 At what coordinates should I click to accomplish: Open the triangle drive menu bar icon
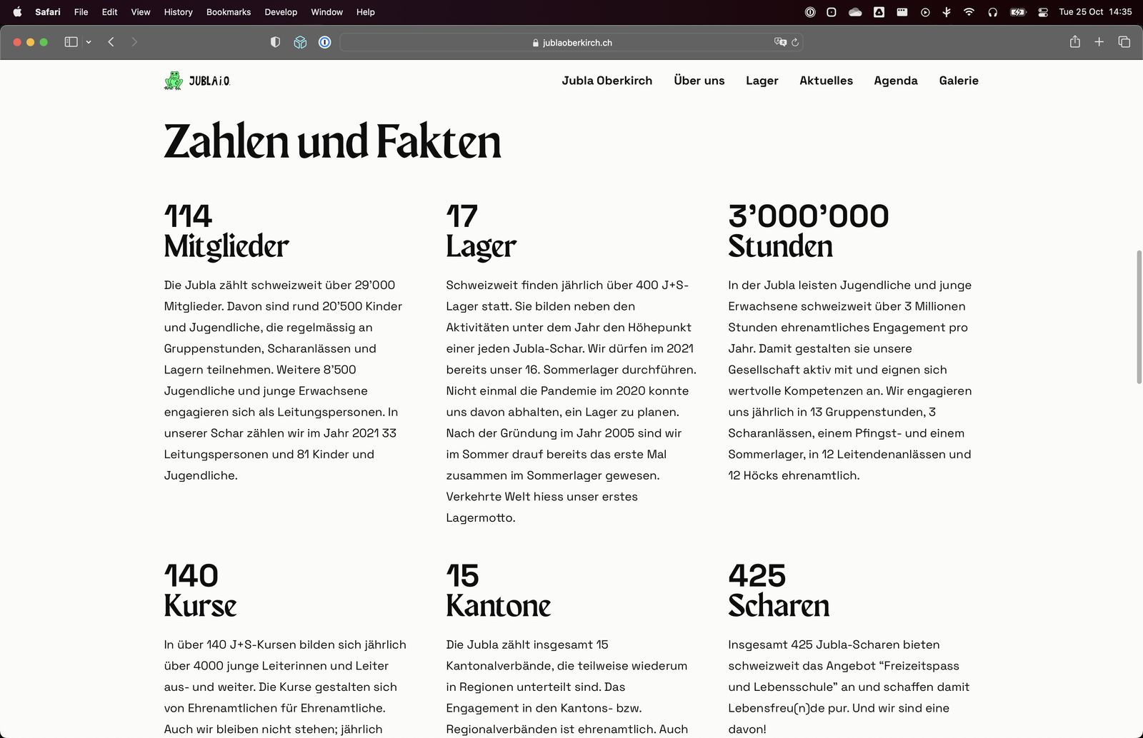pos(879,11)
